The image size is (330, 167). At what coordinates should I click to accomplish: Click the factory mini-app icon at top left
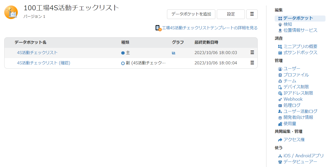coord(11,12)
